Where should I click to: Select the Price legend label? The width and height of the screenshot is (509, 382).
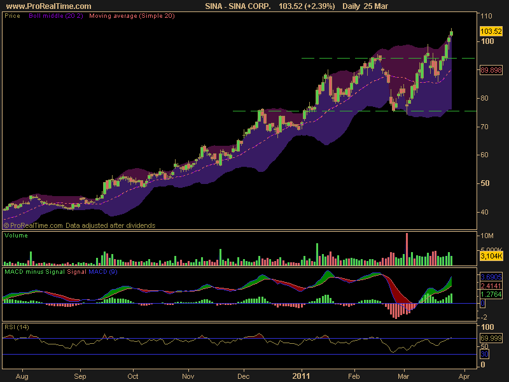click(12, 15)
